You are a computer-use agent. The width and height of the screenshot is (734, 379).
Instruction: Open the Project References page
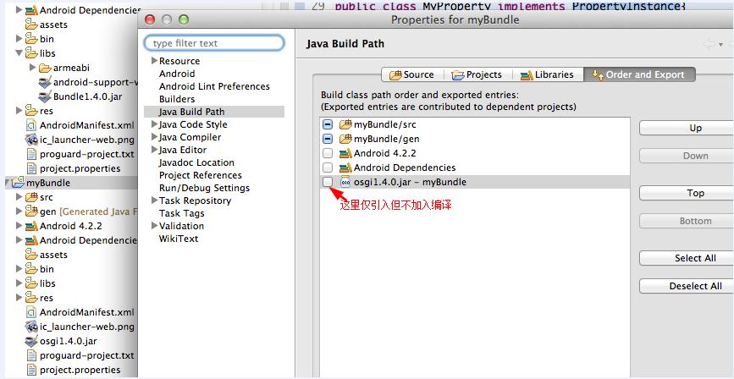tap(201, 175)
